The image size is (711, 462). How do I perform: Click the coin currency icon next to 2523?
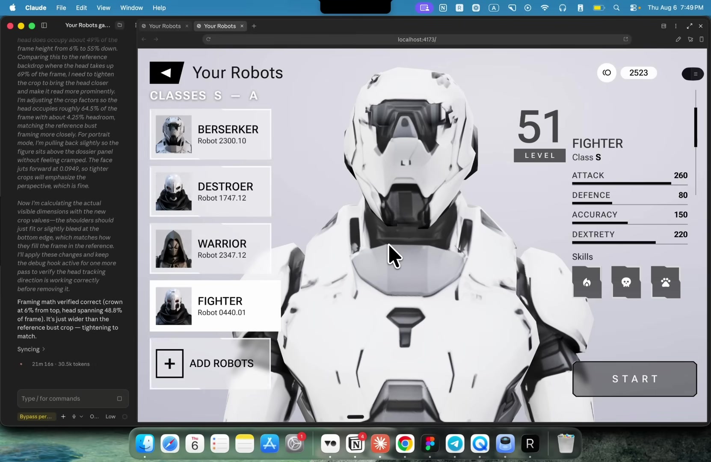pyautogui.click(x=607, y=73)
